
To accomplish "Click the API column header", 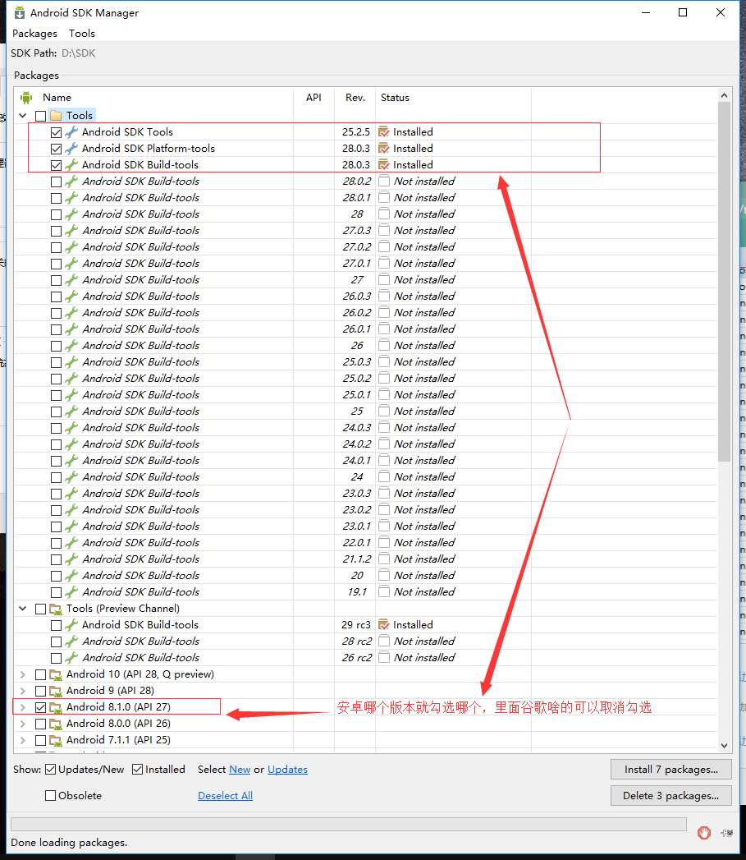I will tap(314, 98).
